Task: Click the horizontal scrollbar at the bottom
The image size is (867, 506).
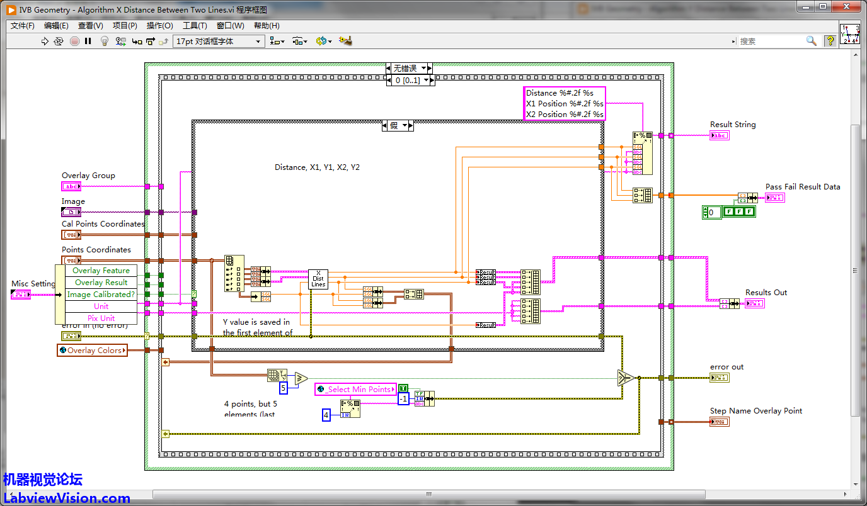Action: pyautogui.click(x=428, y=495)
